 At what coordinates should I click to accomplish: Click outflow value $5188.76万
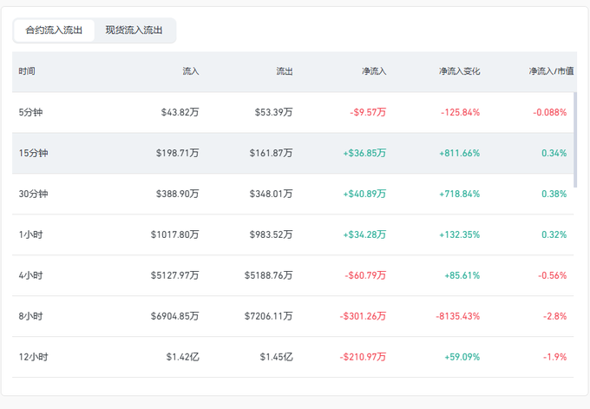click(x=268, y=275)
